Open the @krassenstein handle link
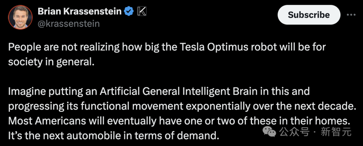Image resolution: width=363 pixels, height=146 pixels. [68, 24]
